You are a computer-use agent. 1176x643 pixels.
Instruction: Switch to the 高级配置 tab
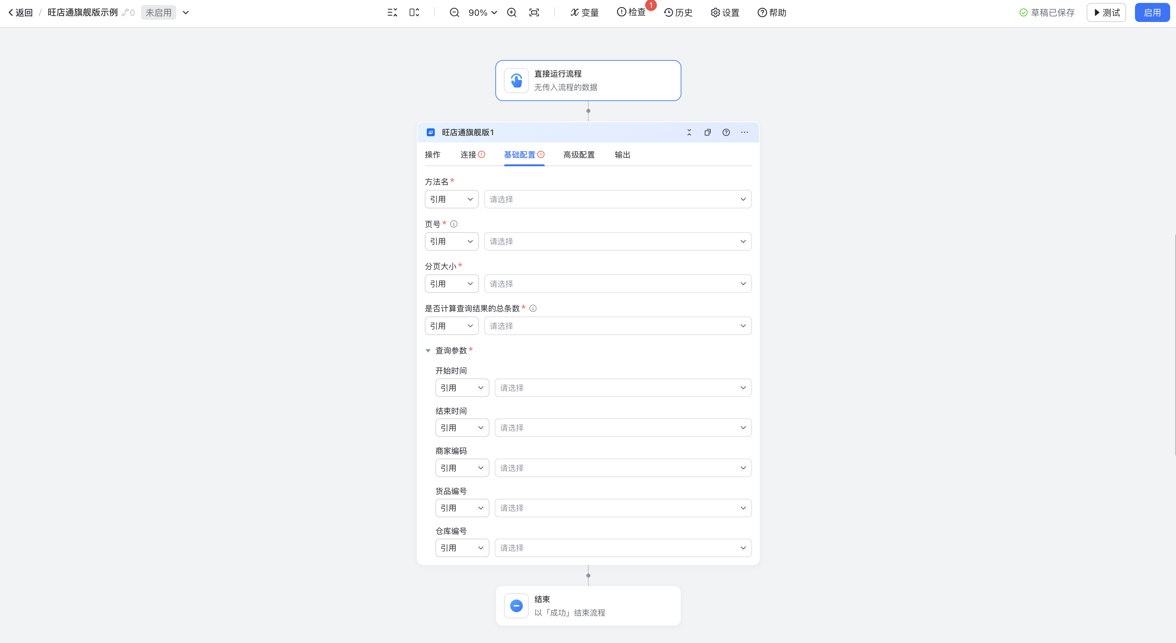coord(579,155)
